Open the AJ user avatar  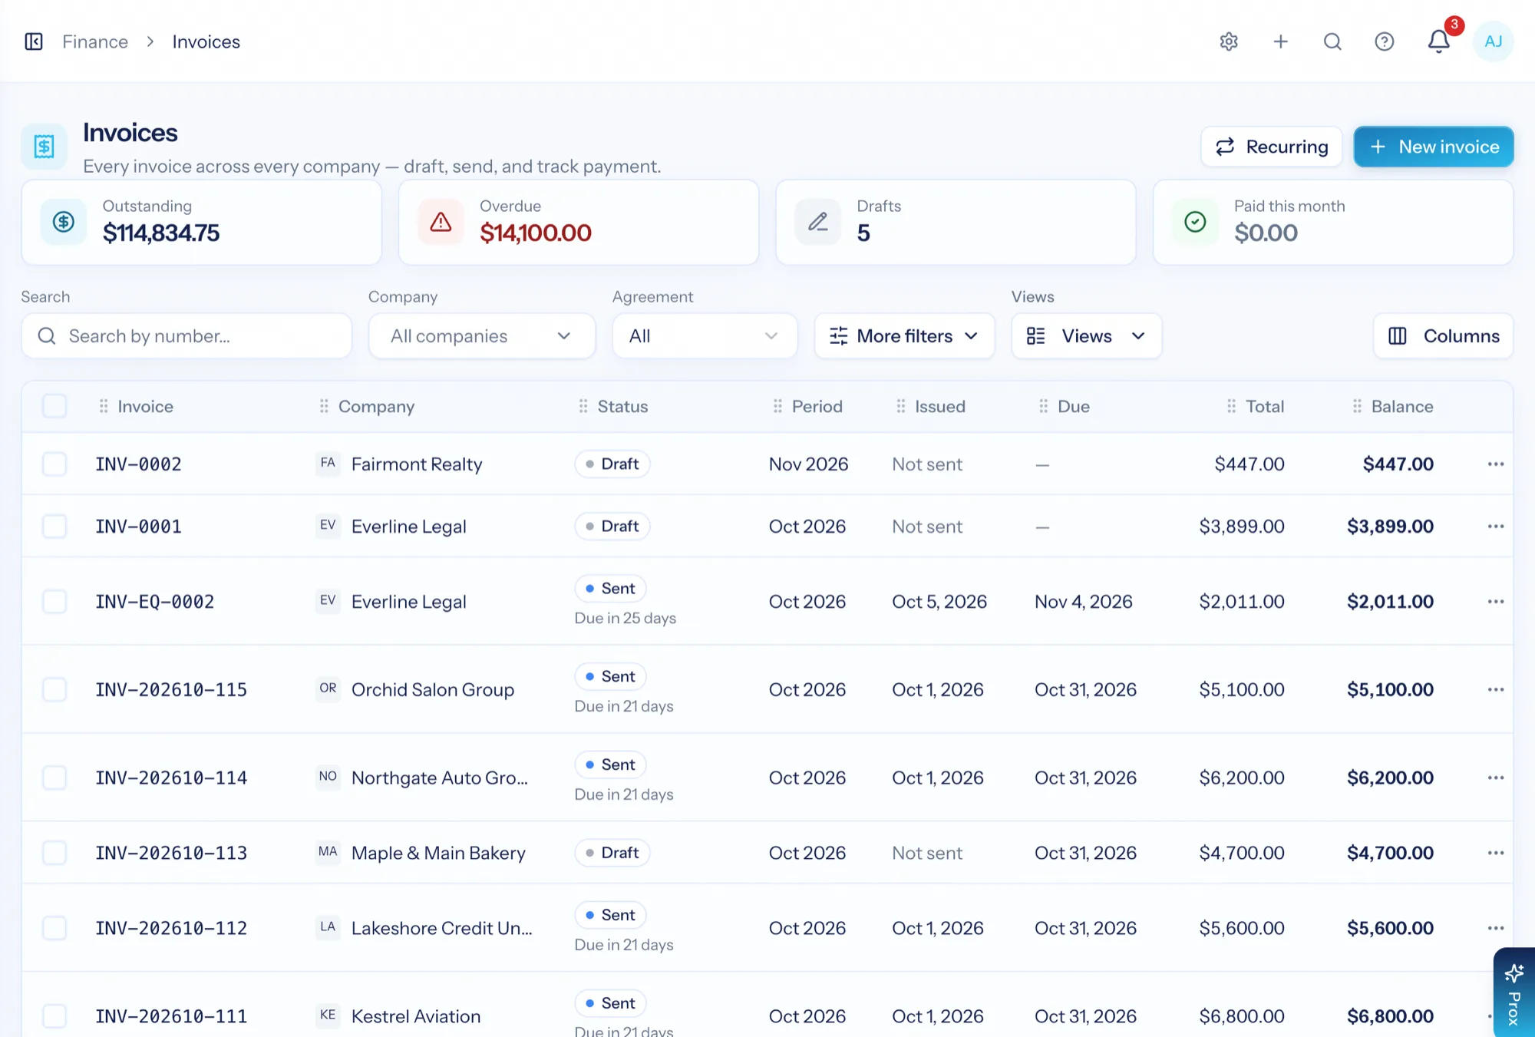pyautogui.click(x=1493, y=41)
